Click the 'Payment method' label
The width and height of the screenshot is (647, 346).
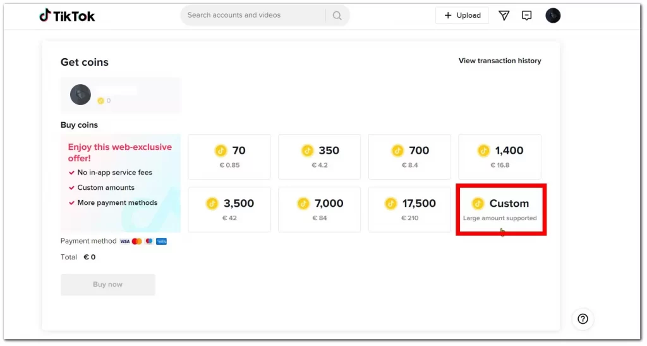[x=88, y=241]
